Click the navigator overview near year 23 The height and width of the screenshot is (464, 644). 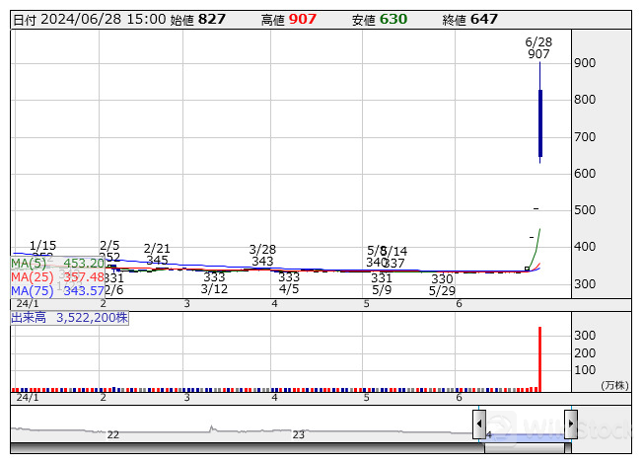click(299, 431)
